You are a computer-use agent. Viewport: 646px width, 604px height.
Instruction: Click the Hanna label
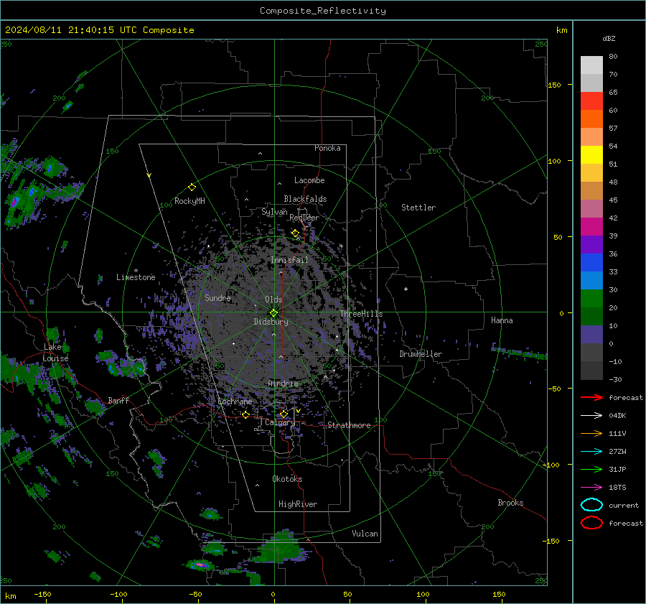502,320
